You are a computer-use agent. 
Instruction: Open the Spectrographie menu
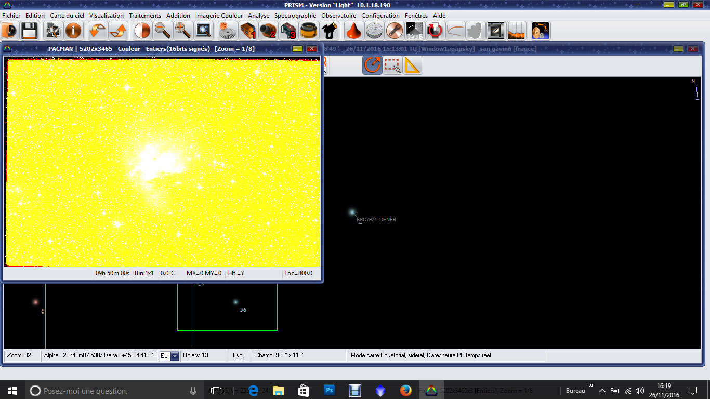point(295,16)
